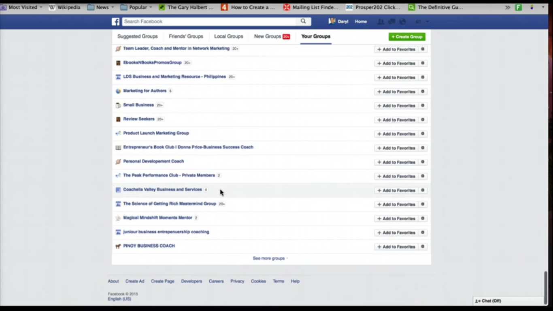
Task: Click the Science of Getting Rich icon
Action: [118, 204]
